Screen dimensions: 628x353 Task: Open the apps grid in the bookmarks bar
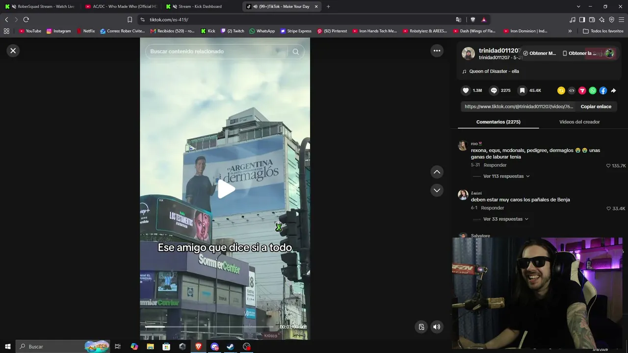[x=6, y=31]
